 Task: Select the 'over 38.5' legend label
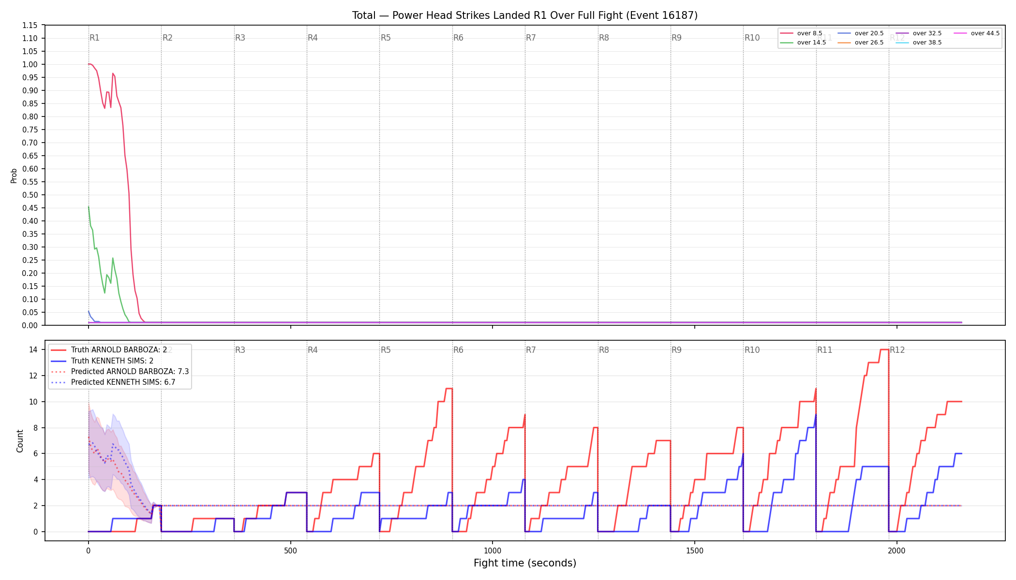[x=927, y=43]
